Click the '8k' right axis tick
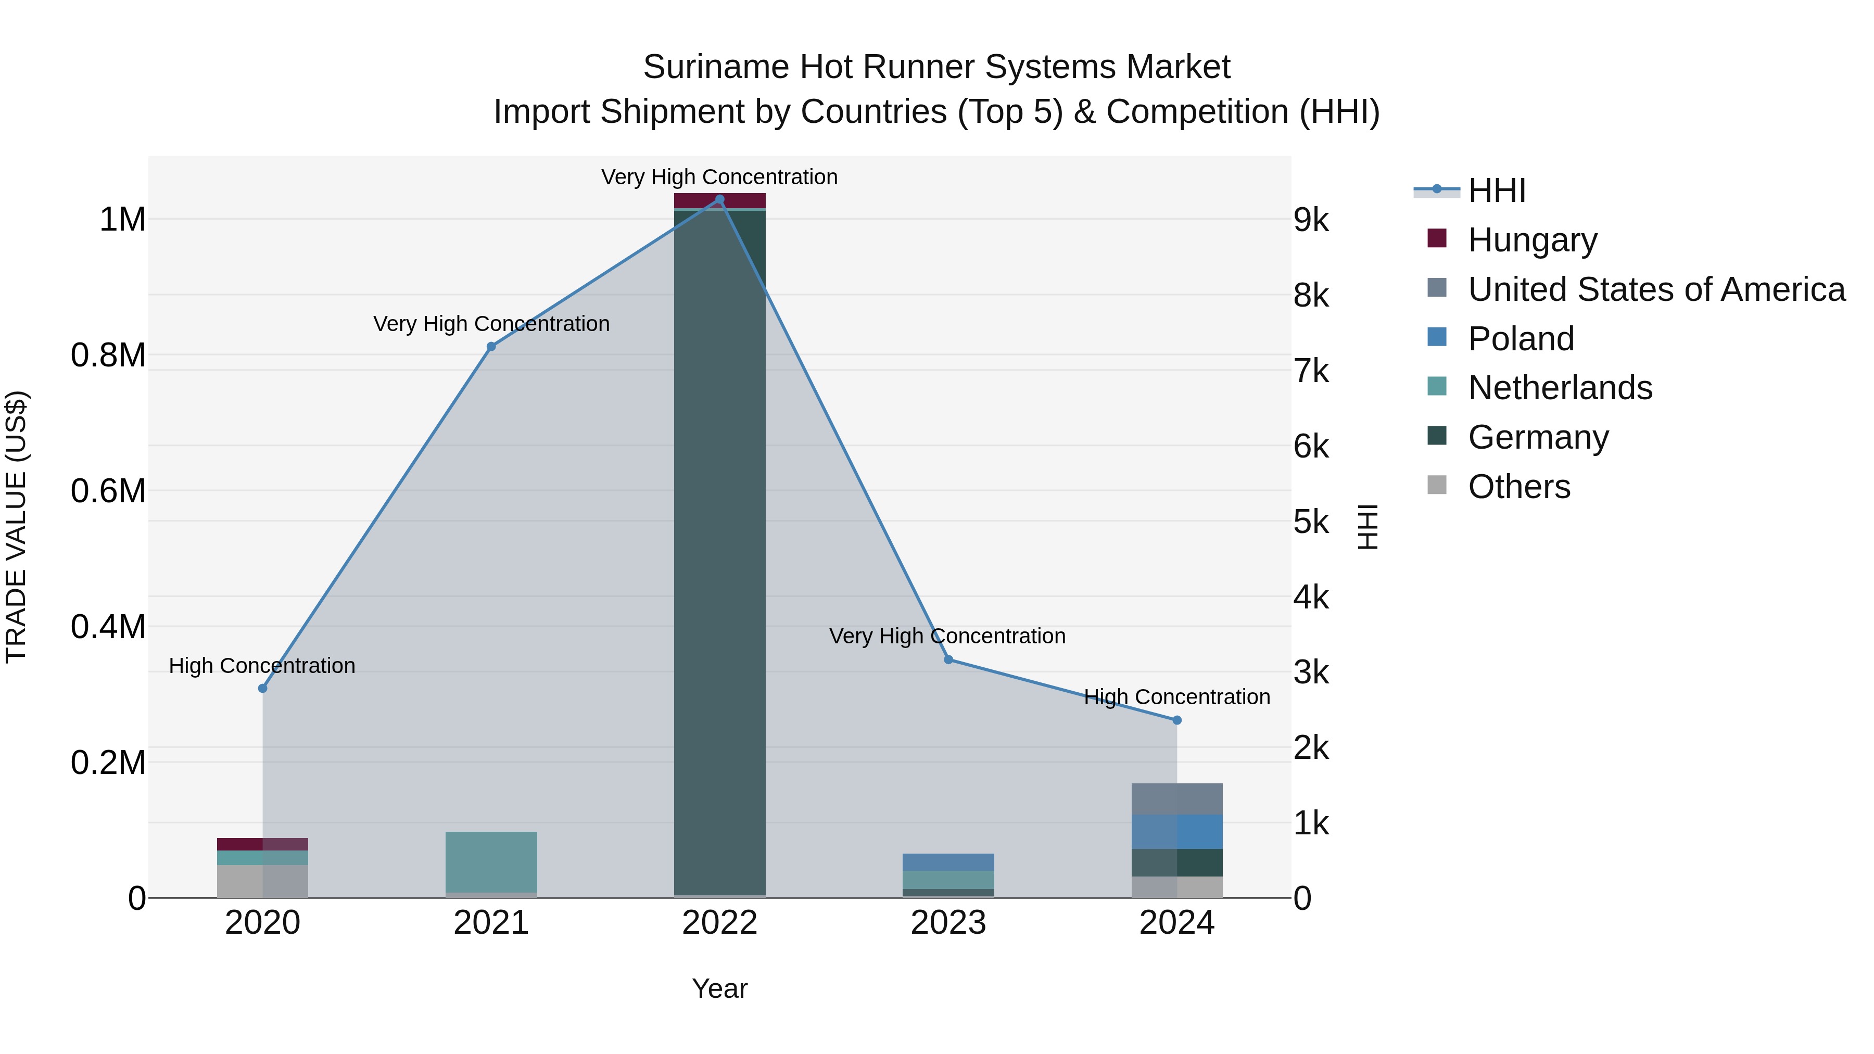The width and height of the screenshot is (1874, 1054). pyautogui.click(x=1311, y=295)
